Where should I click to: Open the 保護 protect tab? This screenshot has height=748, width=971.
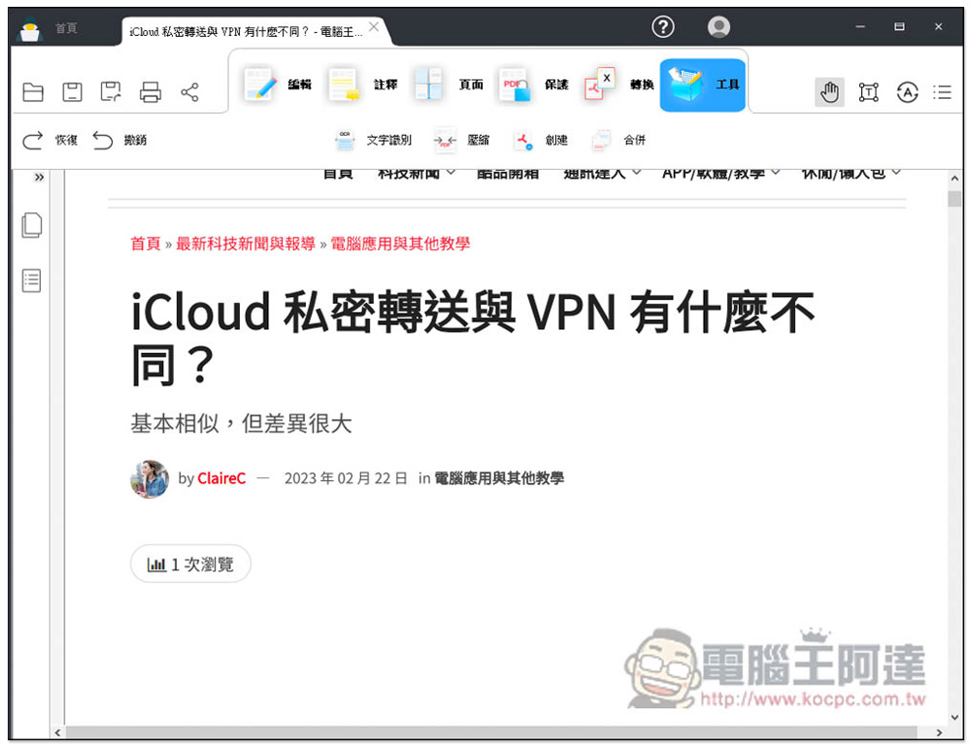pyautogui.click(x=533, y=84)
